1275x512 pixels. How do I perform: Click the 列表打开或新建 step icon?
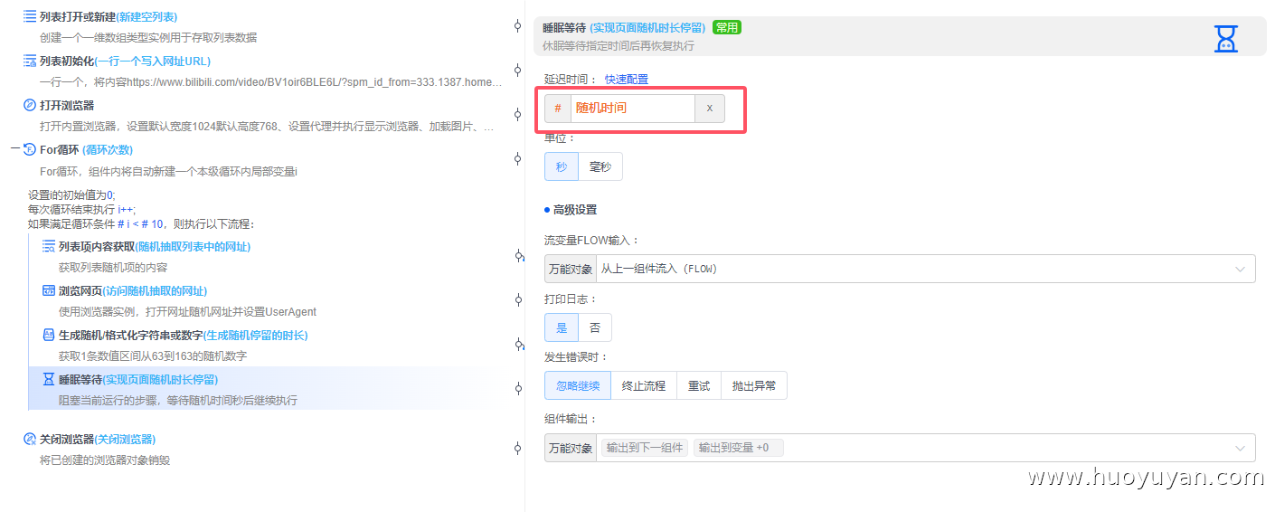pos(30,16)
